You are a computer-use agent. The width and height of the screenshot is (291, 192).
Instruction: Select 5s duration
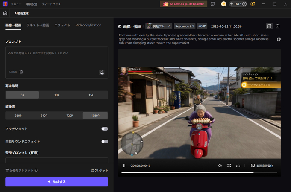point(22,95)
